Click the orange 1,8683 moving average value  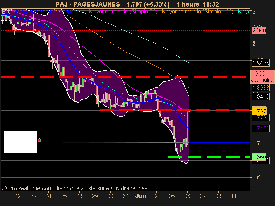261,88
